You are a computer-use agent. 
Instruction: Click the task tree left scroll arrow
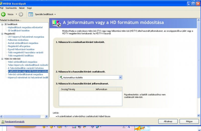(x=1, y=116)
